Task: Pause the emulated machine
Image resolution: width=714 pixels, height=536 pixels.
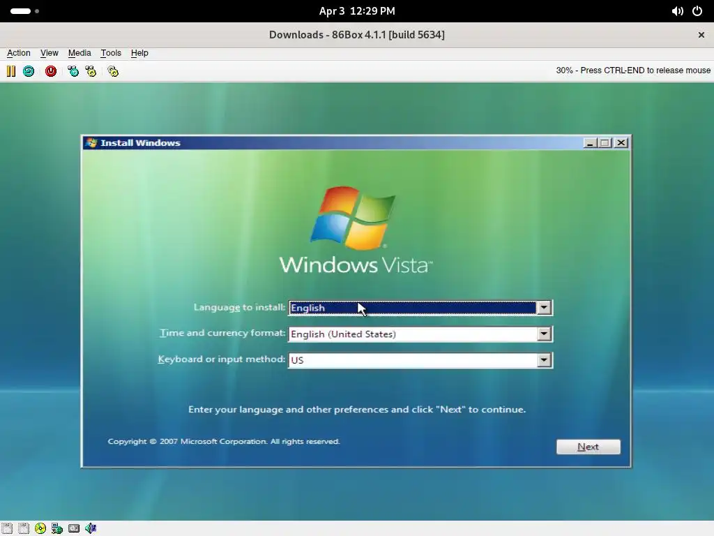Action: tap(11, 71)
